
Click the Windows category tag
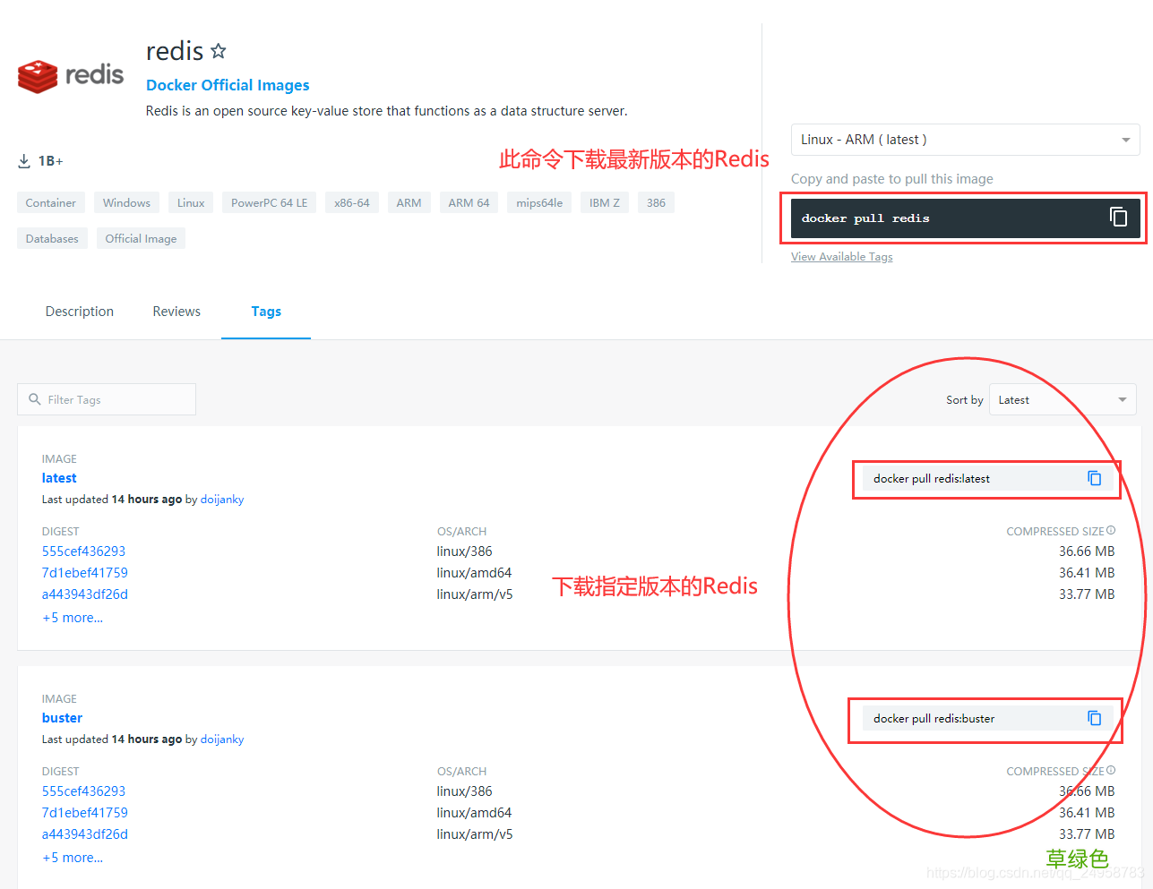coord(126,202)
